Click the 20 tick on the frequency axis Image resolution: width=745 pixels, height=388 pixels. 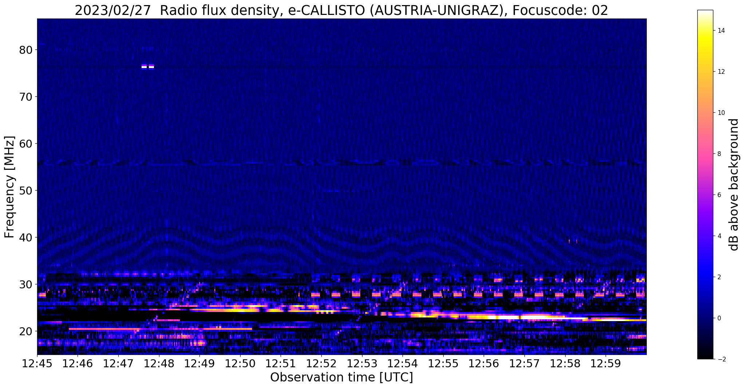tap(26, 331)
